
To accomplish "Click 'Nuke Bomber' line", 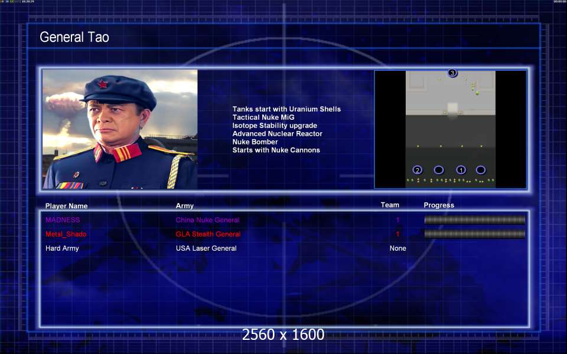I will click(255, 142).
